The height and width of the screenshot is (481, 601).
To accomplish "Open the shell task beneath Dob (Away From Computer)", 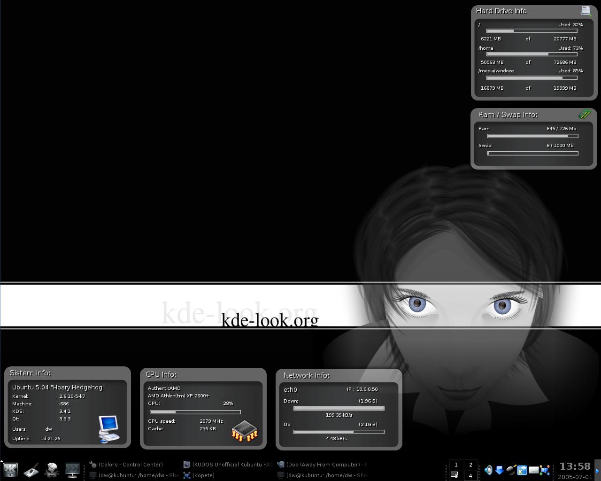I will [x=322, y=475].
